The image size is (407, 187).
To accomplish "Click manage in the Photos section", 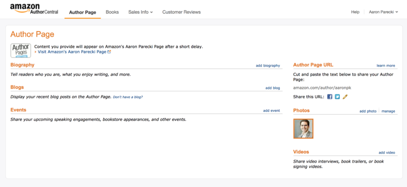I will pyautogui.click(x=388, y=111).
